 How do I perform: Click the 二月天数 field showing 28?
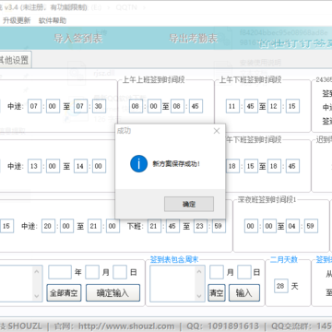click(x=281, y=286)
